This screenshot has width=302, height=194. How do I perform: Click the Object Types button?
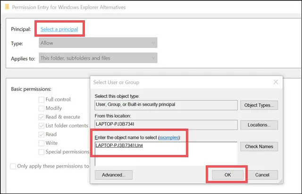(258, 105)
